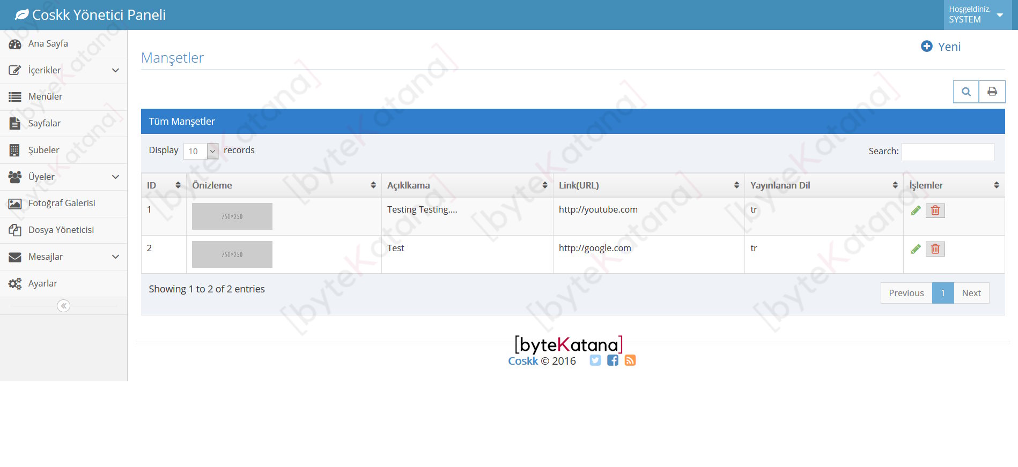The width and height of the screenshot is (1018, 467).
Task: Click the Next pagination button
Action: click(x=971, y=293)
